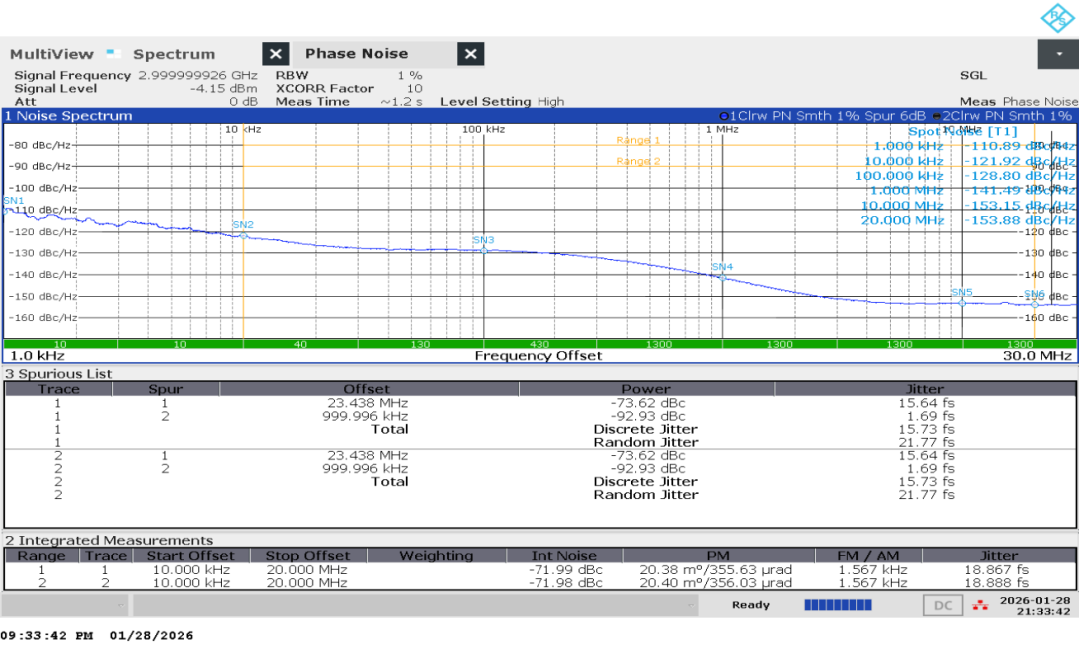Switch to the MultiView tab

click(x=52, y=54)
